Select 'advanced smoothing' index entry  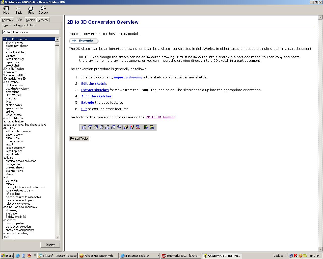coord(16,233)
